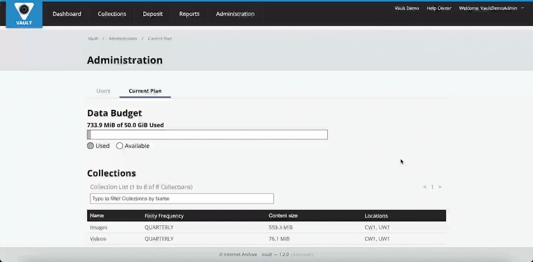Go to previous page of collections
533x262 pixels.
coord(425,187)
